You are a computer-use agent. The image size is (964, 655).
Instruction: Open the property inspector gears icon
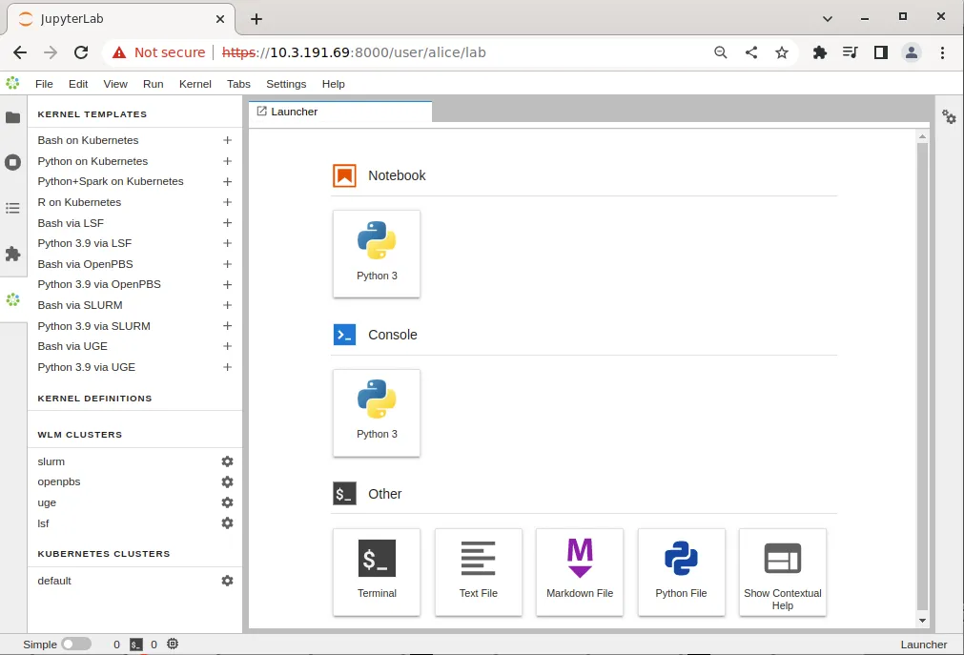click(950, 116)
